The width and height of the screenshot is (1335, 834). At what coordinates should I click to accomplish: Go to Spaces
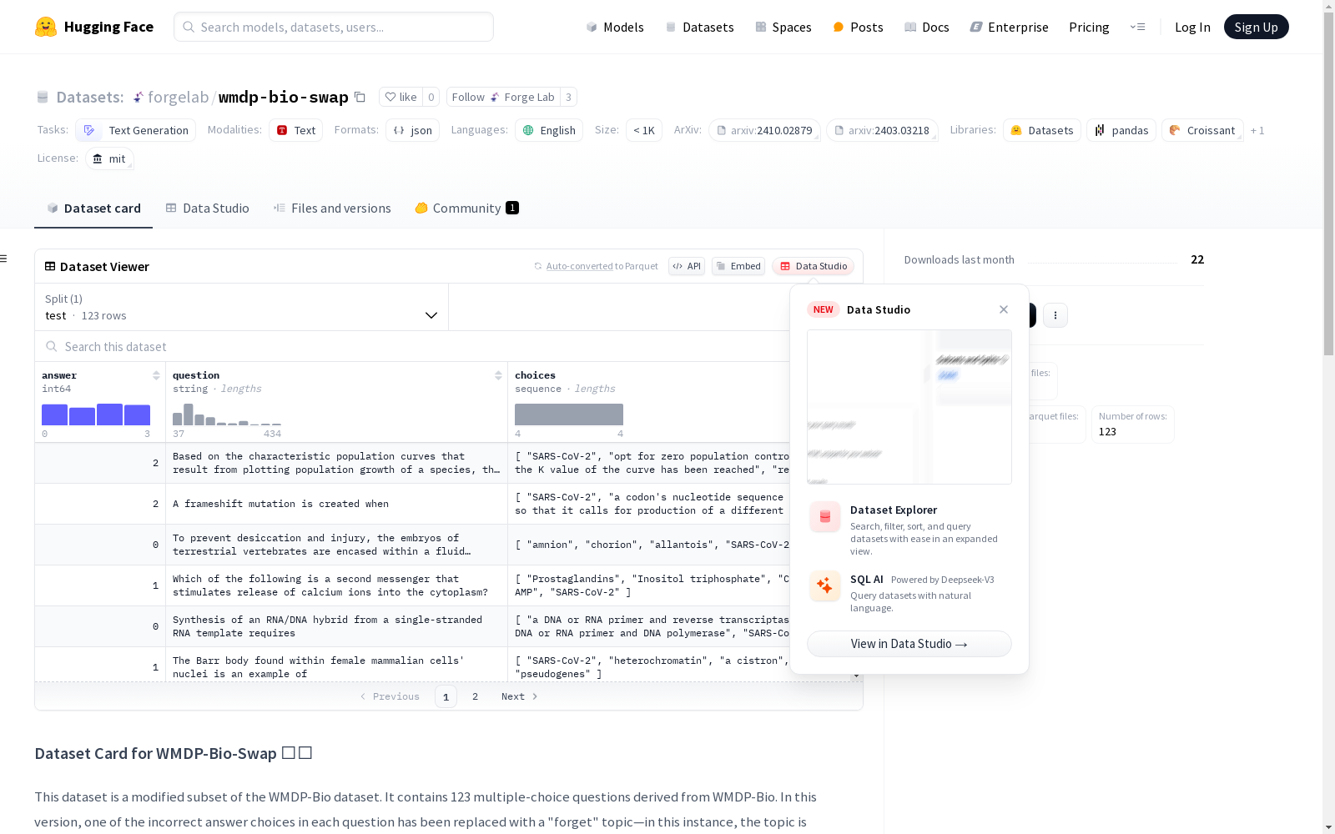pos(783,27)
